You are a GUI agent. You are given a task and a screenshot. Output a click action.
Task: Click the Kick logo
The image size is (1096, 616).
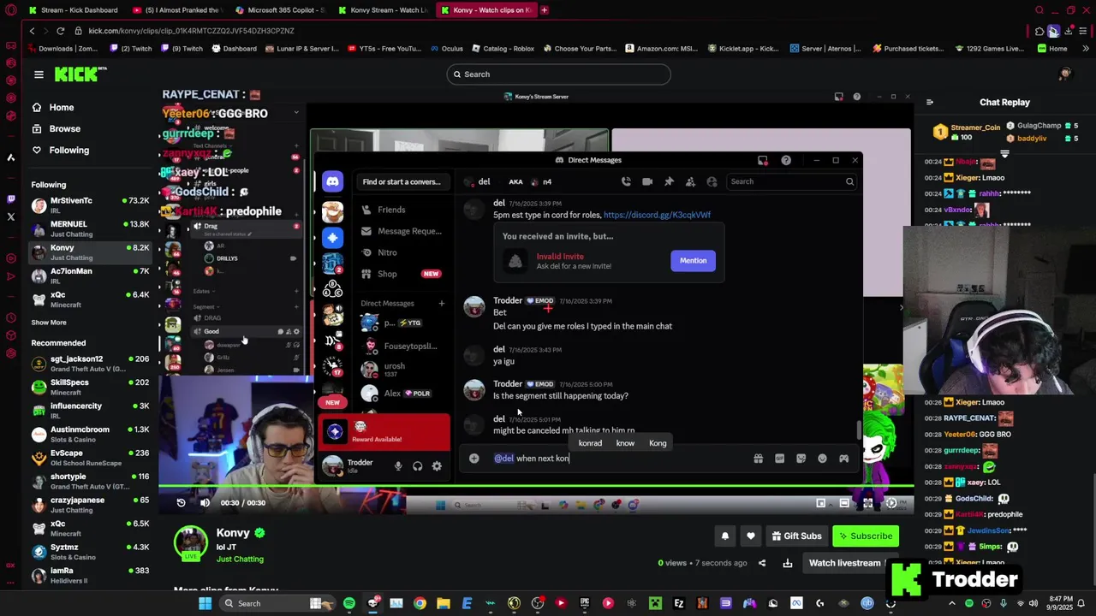coord(80,74)
